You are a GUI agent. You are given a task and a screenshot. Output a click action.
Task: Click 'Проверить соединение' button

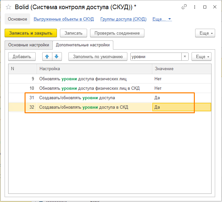click(117, 33)
